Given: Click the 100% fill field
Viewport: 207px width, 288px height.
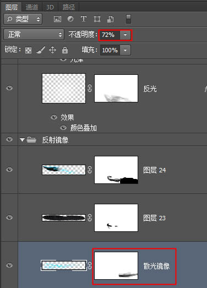Looking at the screenshot, I should click(110, 50).
